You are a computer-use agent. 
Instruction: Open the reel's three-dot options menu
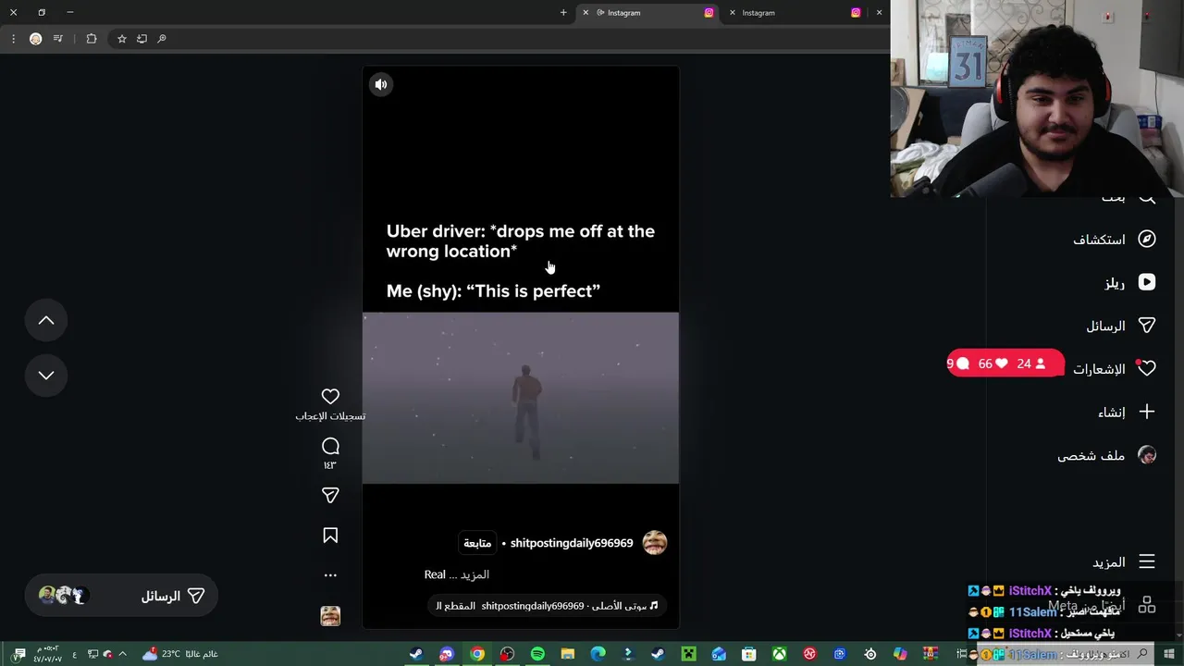coord(330,575)
